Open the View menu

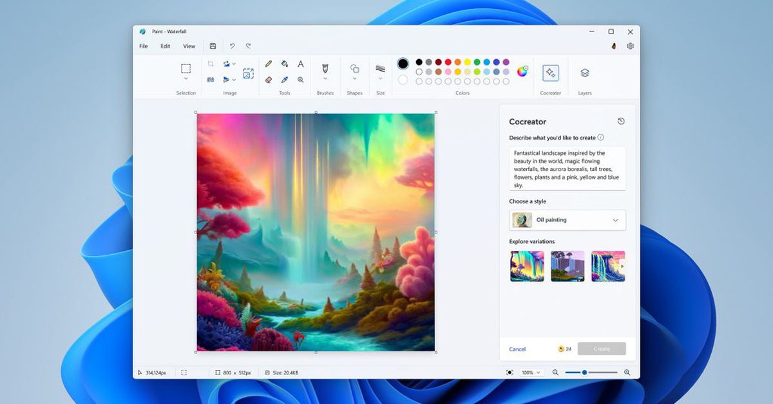tap(189, 46)
